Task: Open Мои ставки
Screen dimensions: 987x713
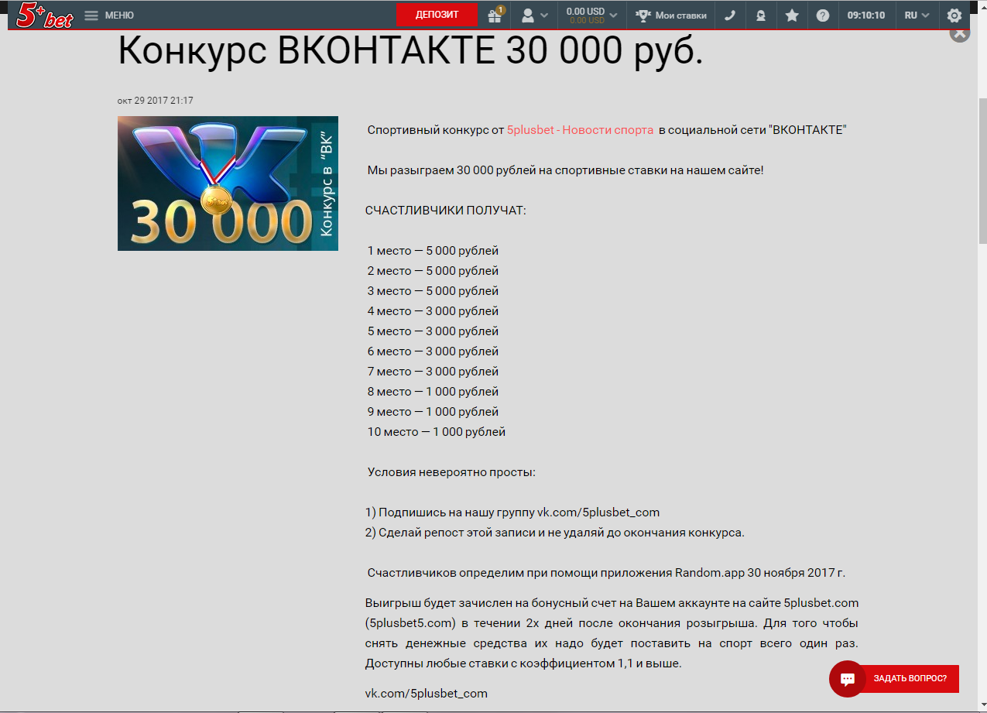Action: point(671,15)
